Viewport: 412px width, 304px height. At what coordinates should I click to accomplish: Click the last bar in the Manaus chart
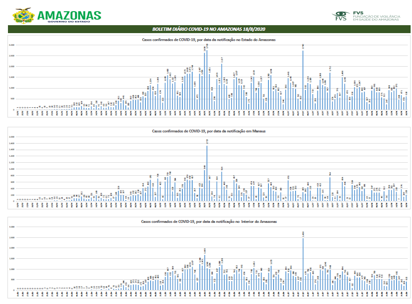coord(406,198)
